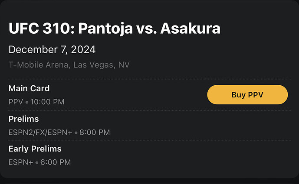Click the ESPN2/FX/ESPN+ network text
Viewport: 299px width, 184px height.
click(x=40, y=132)
